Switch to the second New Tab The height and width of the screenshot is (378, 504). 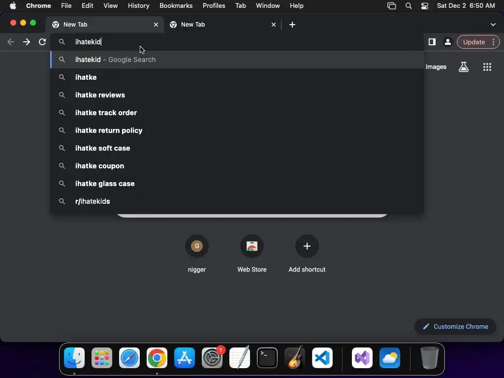(x=223, y=25)
